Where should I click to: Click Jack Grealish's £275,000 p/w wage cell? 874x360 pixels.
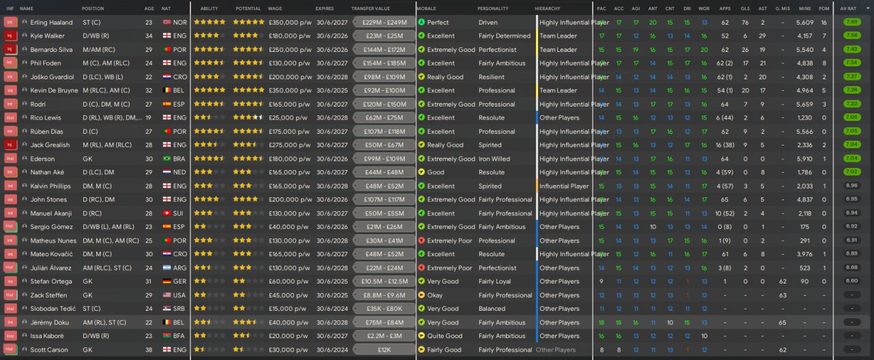pos(290,145)
